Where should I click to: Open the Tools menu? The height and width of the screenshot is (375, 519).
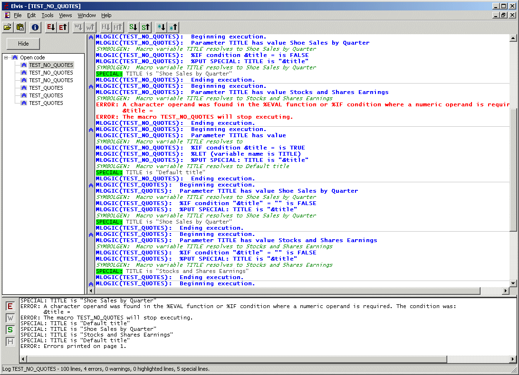click(x=48, y=15)
